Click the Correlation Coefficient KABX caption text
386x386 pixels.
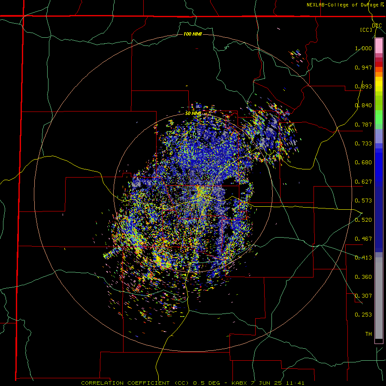(x=193, y=383)
